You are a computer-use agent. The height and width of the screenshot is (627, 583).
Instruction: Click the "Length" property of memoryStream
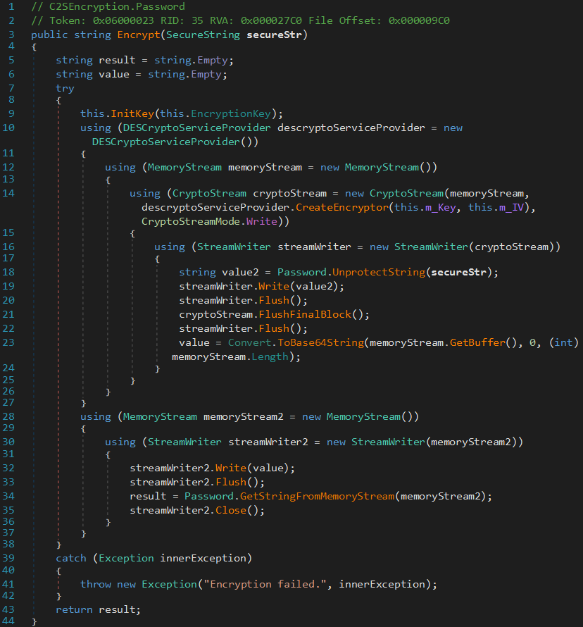coord(270,356)
